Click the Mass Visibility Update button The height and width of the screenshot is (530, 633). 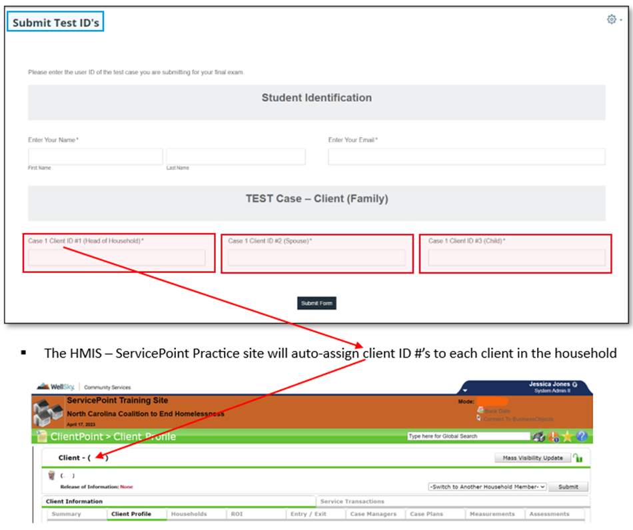pyautogui.click(x=532, y=458)
